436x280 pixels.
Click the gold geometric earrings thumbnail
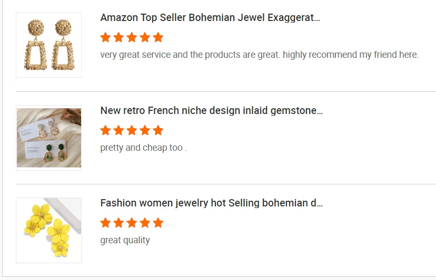coord(48,45)
